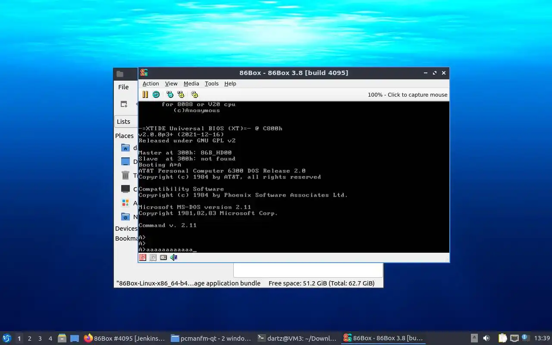The height and width of the screenshot is (345, 552).
Task: Hard reset the emulated machine via toolbar
Action: [156, 94]
